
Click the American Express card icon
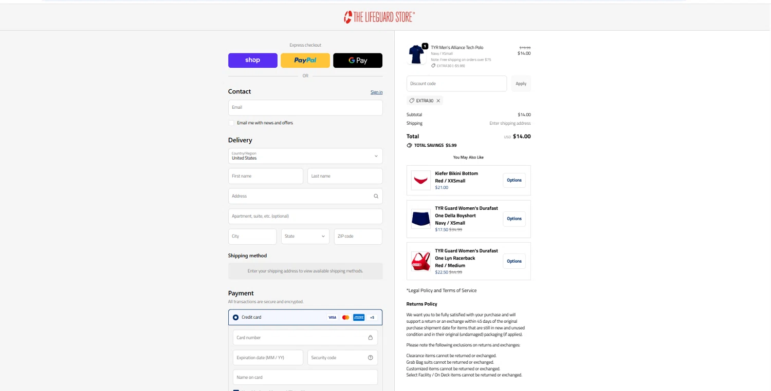tap(359, 318)
